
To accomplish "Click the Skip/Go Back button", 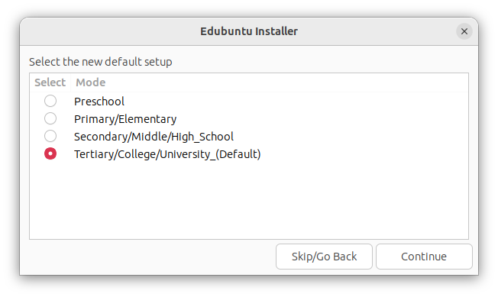I will [x=324, y=257].
